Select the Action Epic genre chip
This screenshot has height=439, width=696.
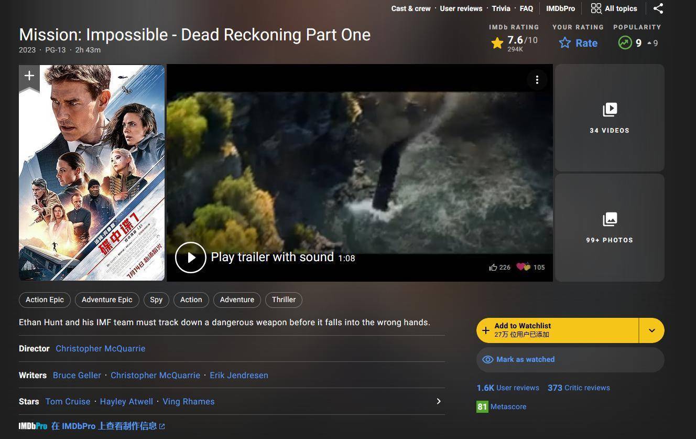click(x=45, y=299)
